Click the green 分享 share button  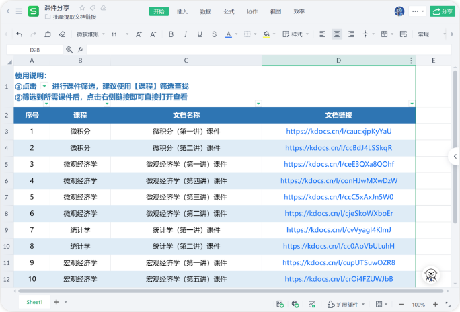[442, 11]
